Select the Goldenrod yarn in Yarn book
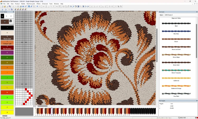This screenshot has height=119, width=198. pyautogui.click(x=176, y=78)
